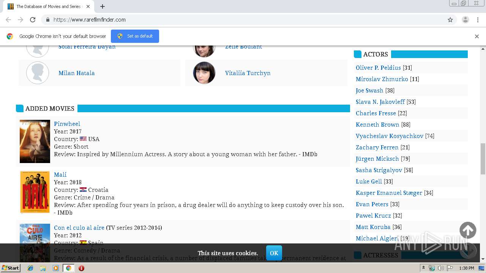Screen dimensions: 486x273
Task: Close the Database of Movies tab
Action: (88, 6)
